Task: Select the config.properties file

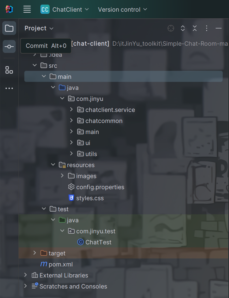Action: pos(100,187)
